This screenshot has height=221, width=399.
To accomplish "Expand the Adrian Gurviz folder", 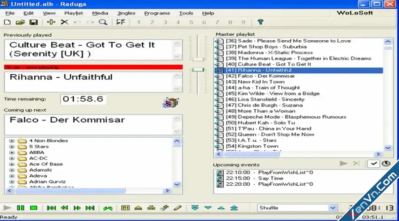I will coord(12,182).
